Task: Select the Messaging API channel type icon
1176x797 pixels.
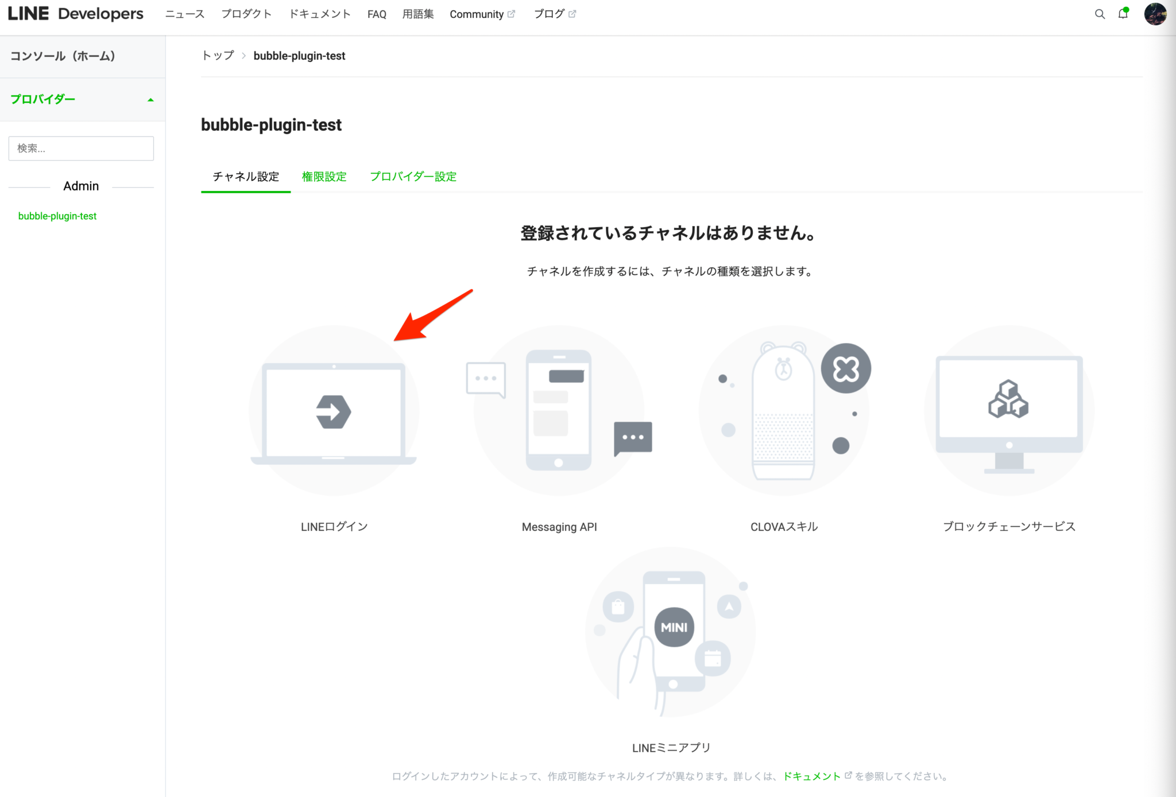Action: [559, 410]
